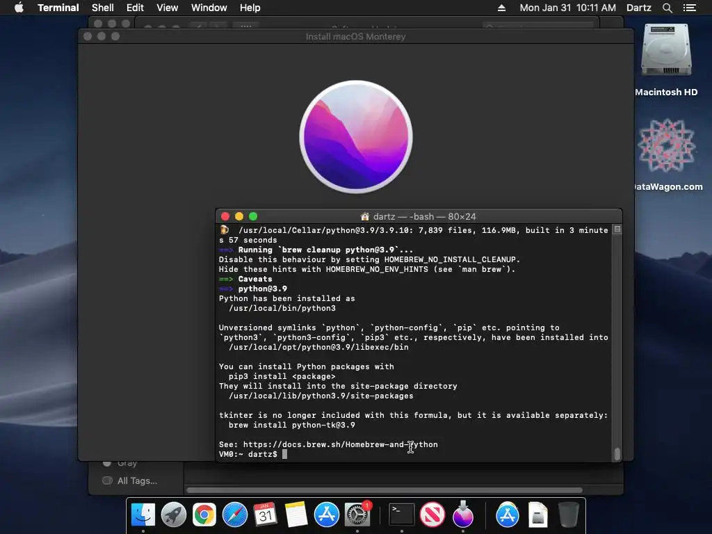Click the Caveats heading in Terminal
Screen dimensions: 712x534
[255, 279]
